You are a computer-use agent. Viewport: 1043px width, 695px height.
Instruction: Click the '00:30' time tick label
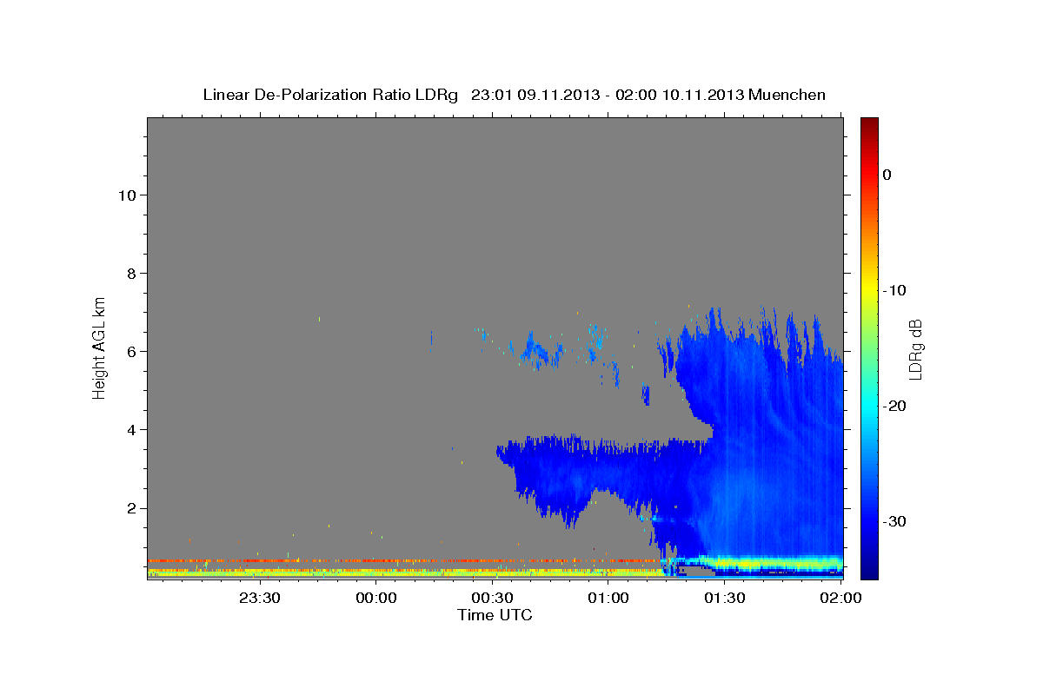point(492,598)
